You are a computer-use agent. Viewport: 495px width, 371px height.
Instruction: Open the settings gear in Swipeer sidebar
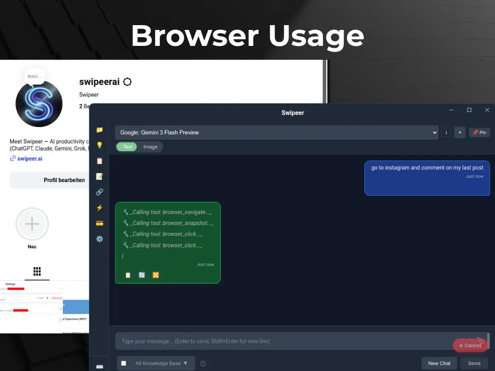[100, 239]
